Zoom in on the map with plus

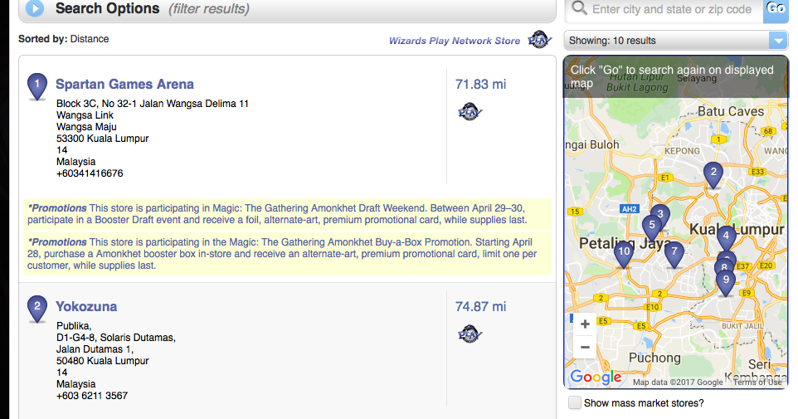(586, 324)
